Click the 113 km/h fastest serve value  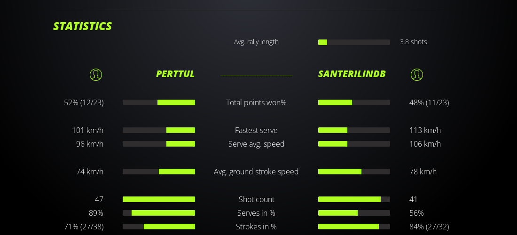click(425, 130)
